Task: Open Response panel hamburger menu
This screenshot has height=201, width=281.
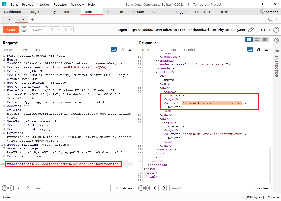Action: (x=266, y=49)
